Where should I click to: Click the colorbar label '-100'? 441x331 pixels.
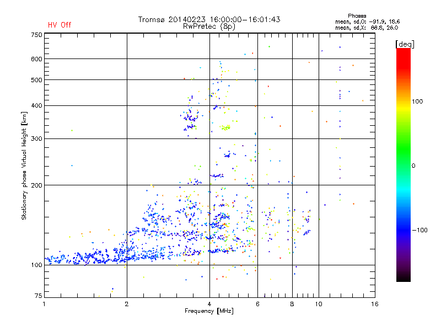(x=420, y=230)
